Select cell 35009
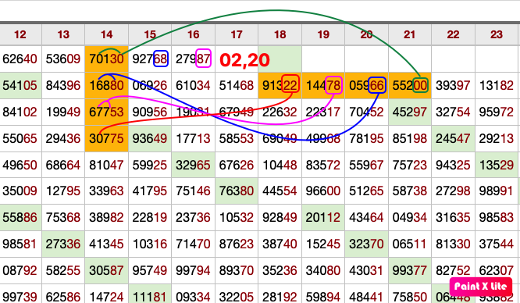The image size is (520, 303). (20, 191)
